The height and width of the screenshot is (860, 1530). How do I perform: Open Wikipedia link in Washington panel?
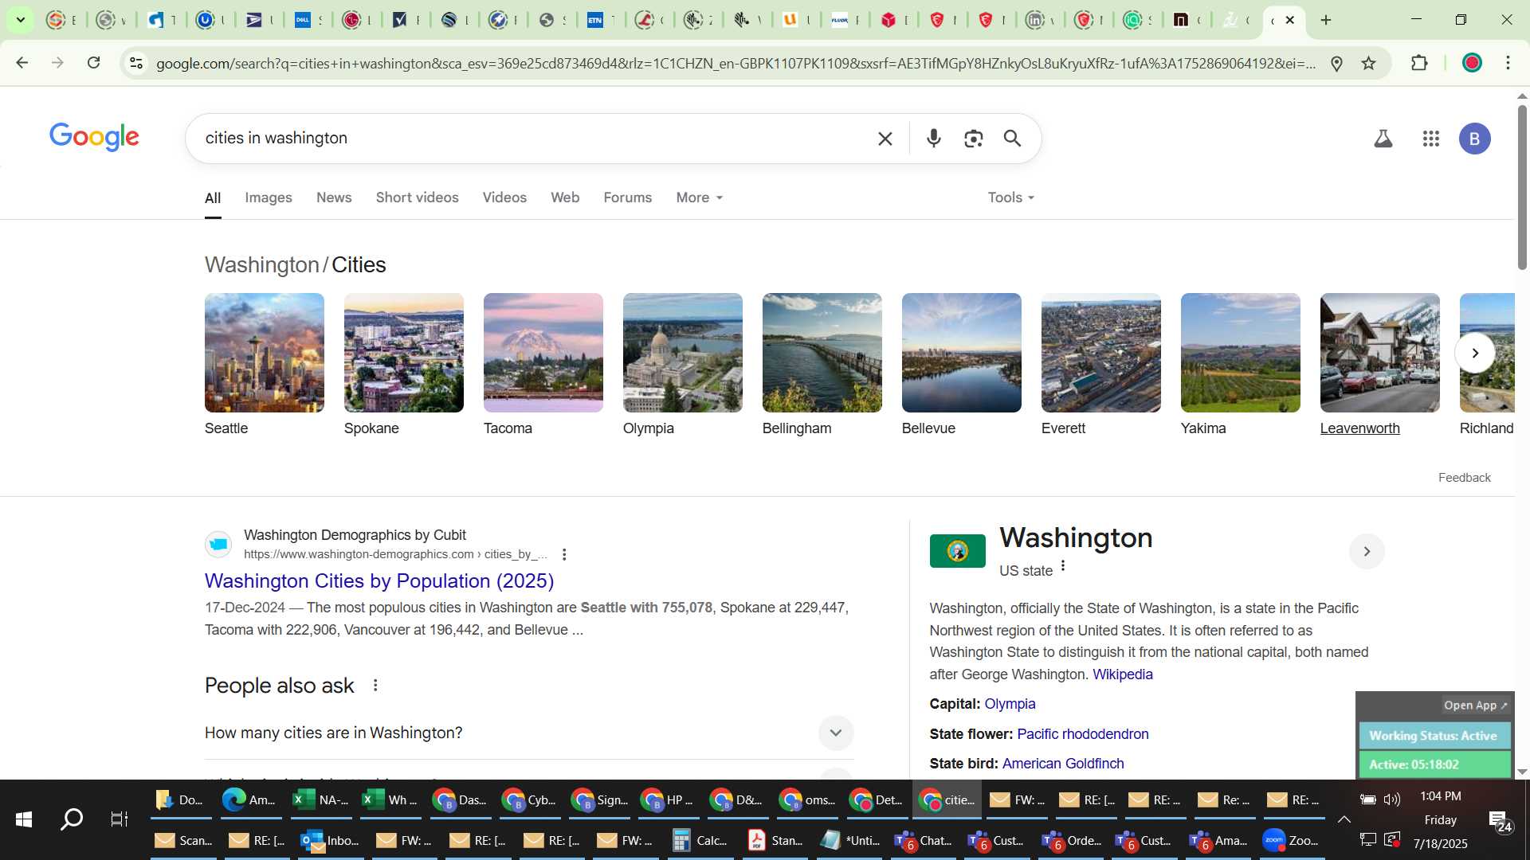pos(1122,674)
